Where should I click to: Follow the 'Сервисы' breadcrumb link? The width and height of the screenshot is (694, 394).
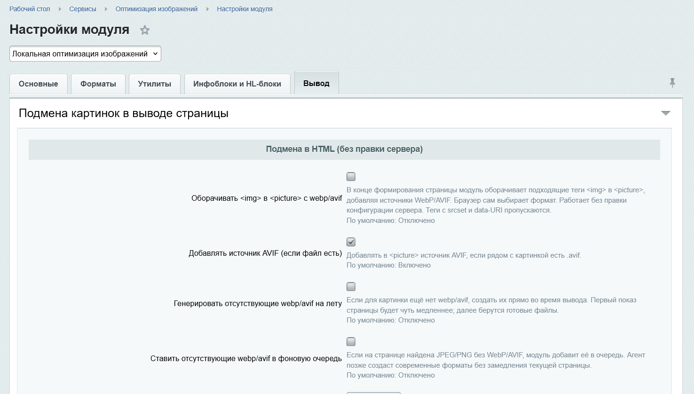[83, 9]
